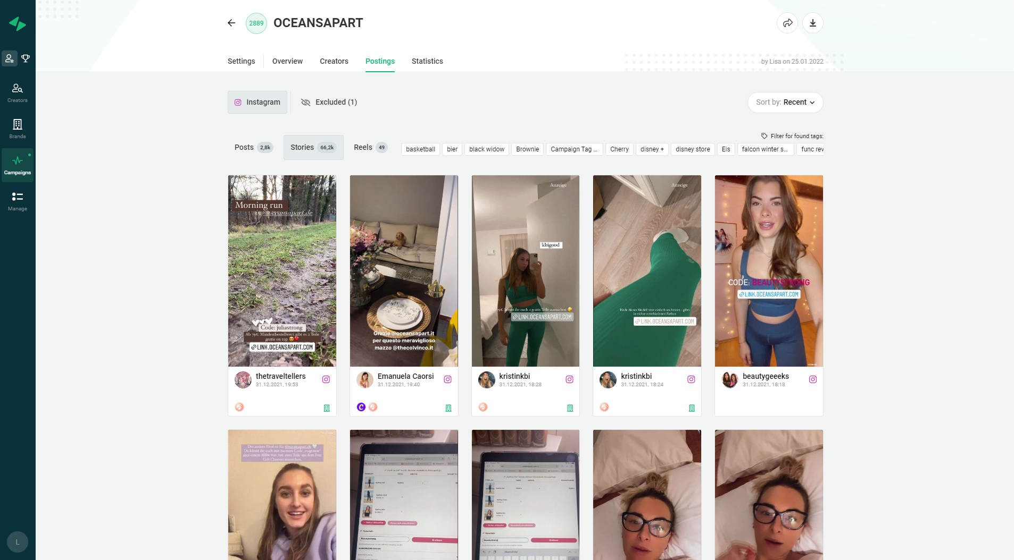Open the Overview tab
Viewport: 1014px width, 560px height.
[287, 61]
